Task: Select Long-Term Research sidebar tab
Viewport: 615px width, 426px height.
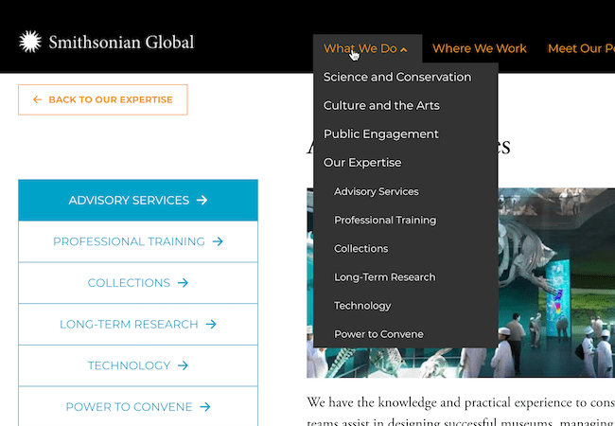Action: [x=138, y=325]
